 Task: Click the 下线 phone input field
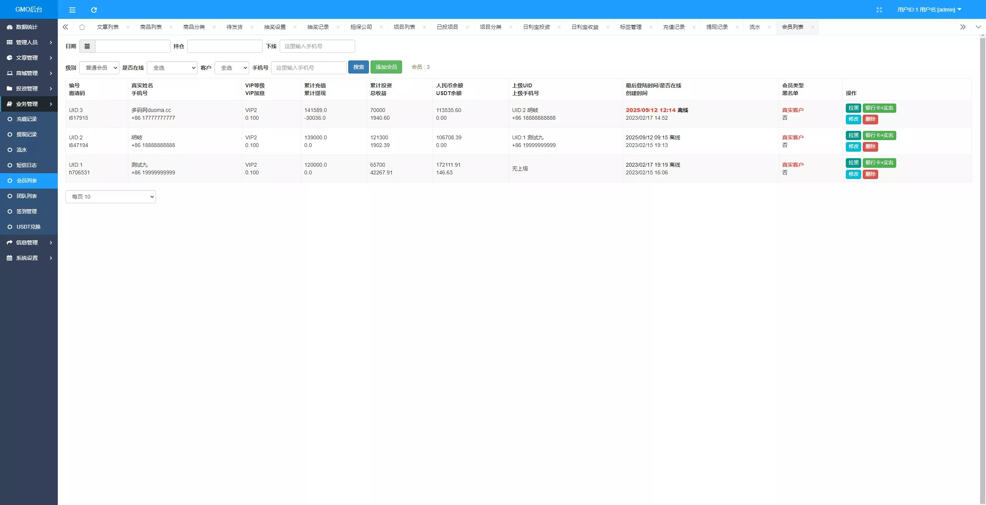[x=317, y=46]
